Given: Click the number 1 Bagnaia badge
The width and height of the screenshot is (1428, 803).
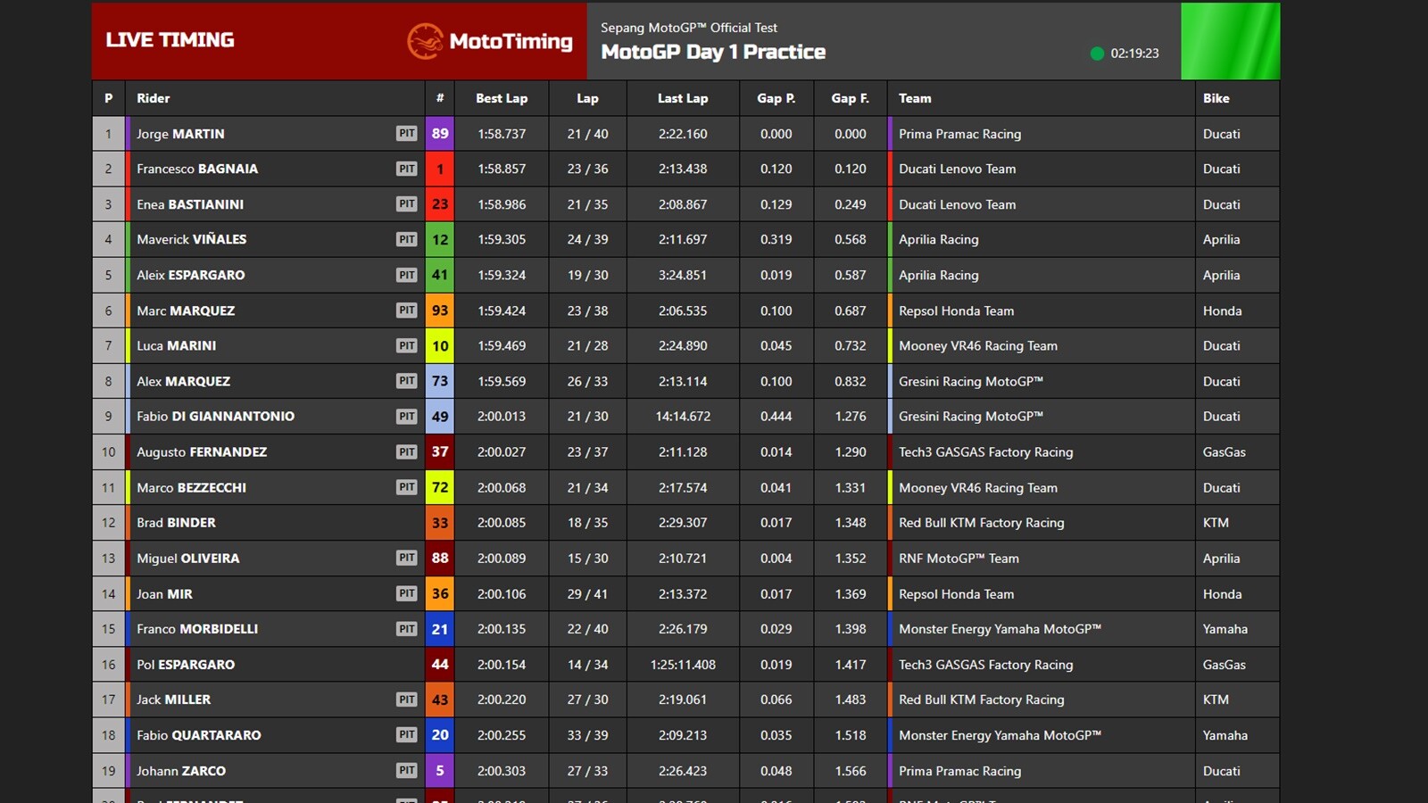Looking at the screenshot, I should 440,169.
